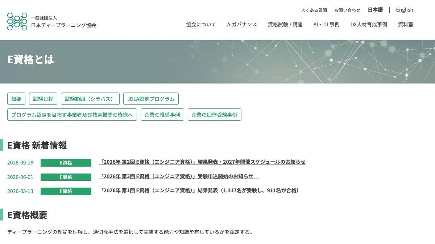This screenshot has width=435, height=244.
Task: Click E資格 tag on 2026-03-13 row
Action: [x=66, y=191]
